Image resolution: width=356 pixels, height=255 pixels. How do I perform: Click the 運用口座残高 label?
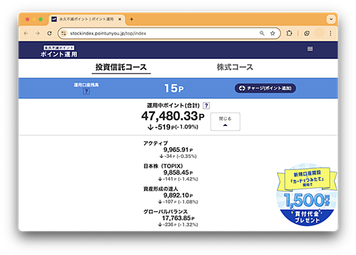tap(86, 85)
